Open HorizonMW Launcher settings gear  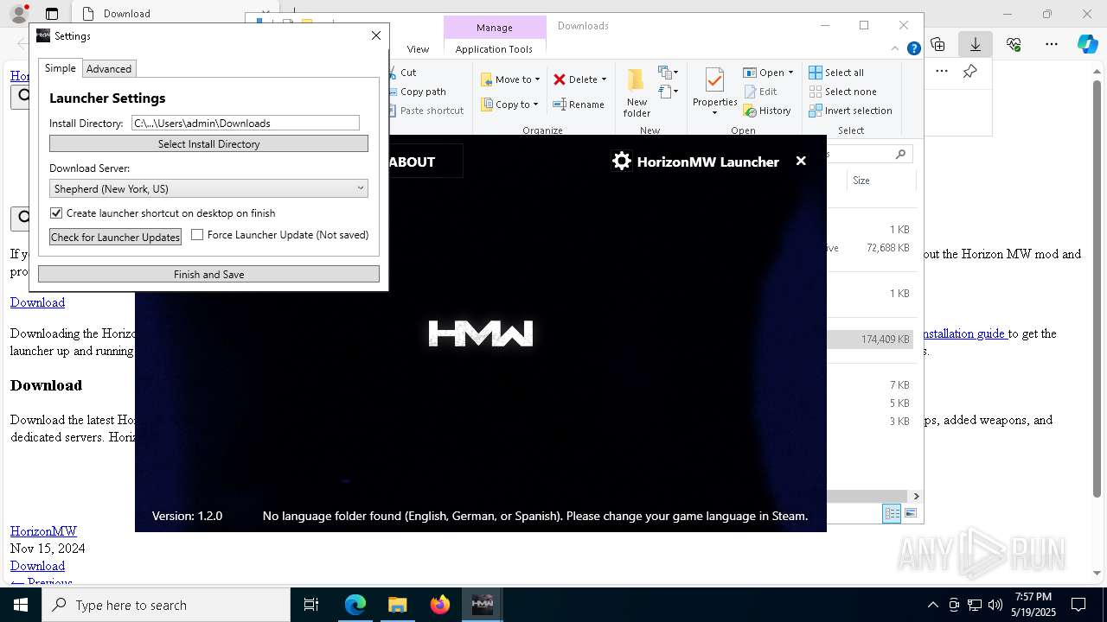(x=622, y=161)
